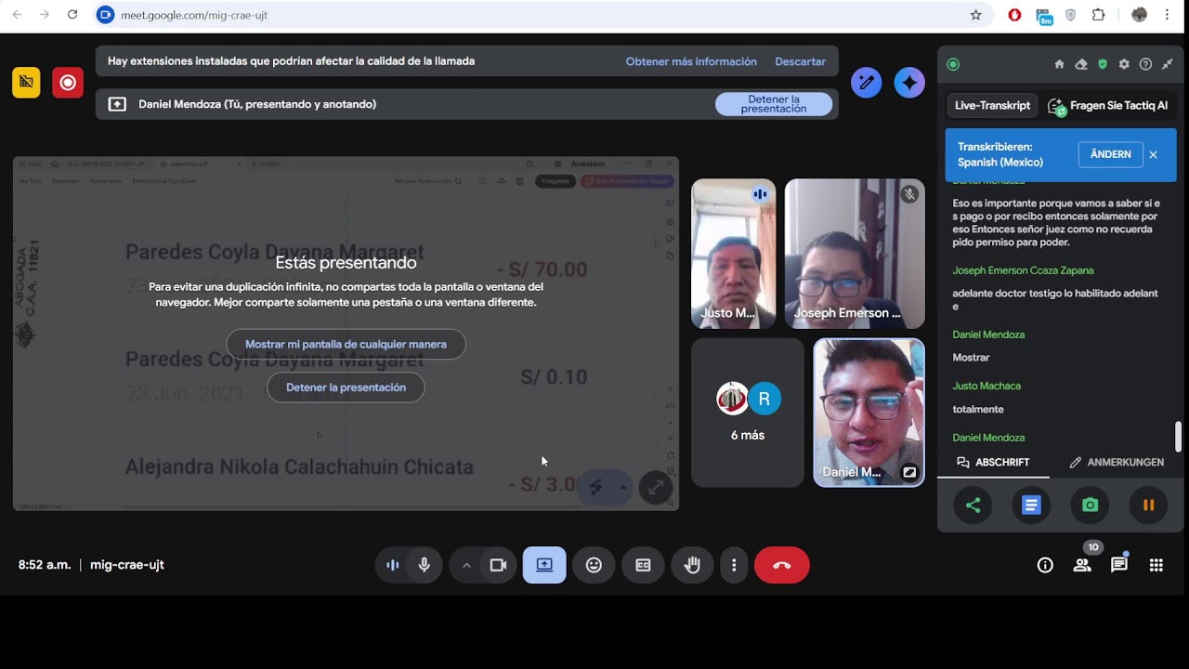
Task: Click the highlighted present-screen button
Action: [x=544, y=565]
